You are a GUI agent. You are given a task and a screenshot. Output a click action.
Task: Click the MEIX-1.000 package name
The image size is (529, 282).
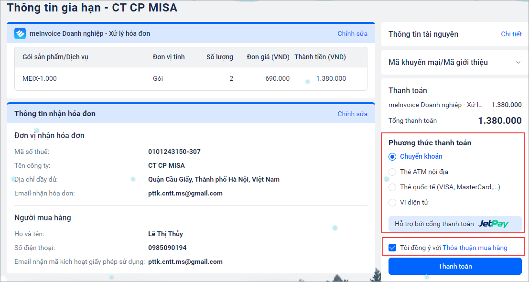pyautogui.click(x=40, y=78)
